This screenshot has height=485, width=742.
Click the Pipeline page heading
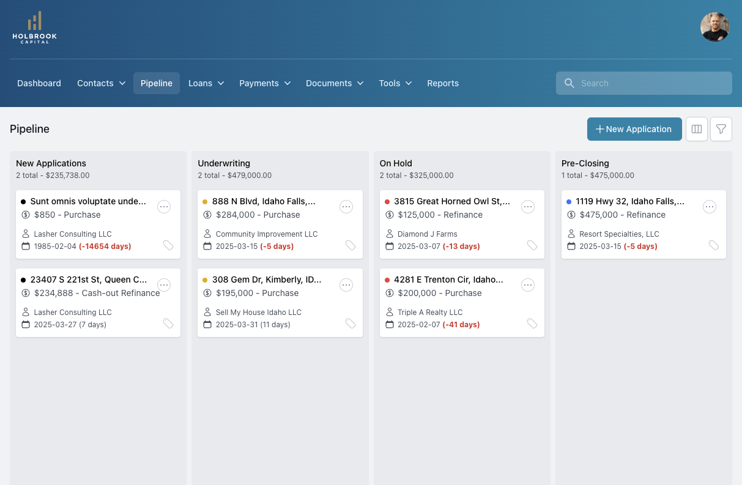click(29, 129)
